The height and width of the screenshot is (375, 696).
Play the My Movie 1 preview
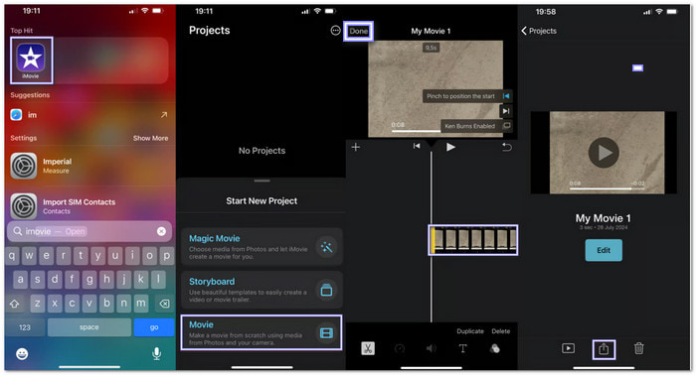tap(604, 153)
